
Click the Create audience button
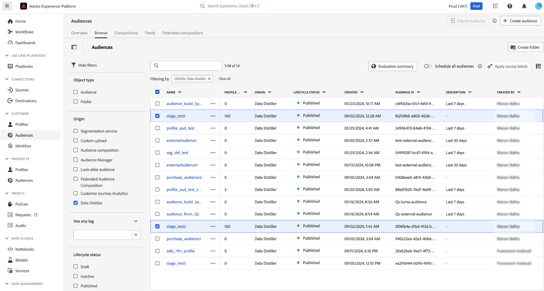pos(520,21)
